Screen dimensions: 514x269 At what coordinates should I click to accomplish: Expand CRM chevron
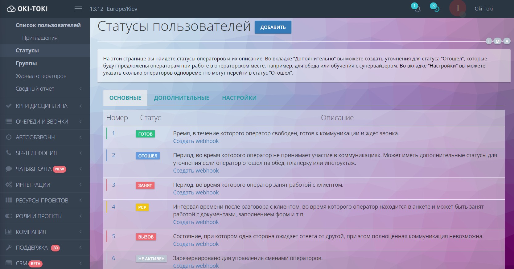(80, 263)
